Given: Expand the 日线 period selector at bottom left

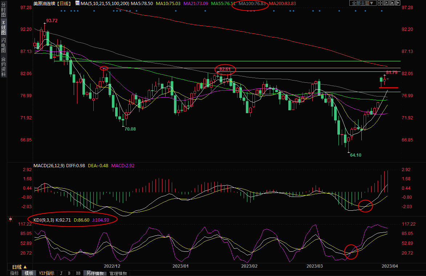Looking at the screenshot, I should 20,267.
